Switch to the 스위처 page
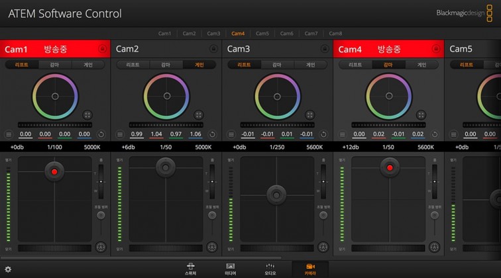 point(191,269)
